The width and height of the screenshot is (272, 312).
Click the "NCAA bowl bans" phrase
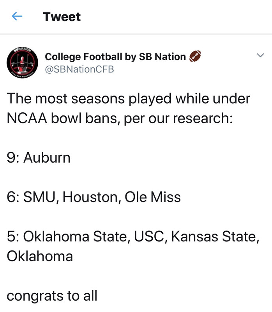pos(62,119)
